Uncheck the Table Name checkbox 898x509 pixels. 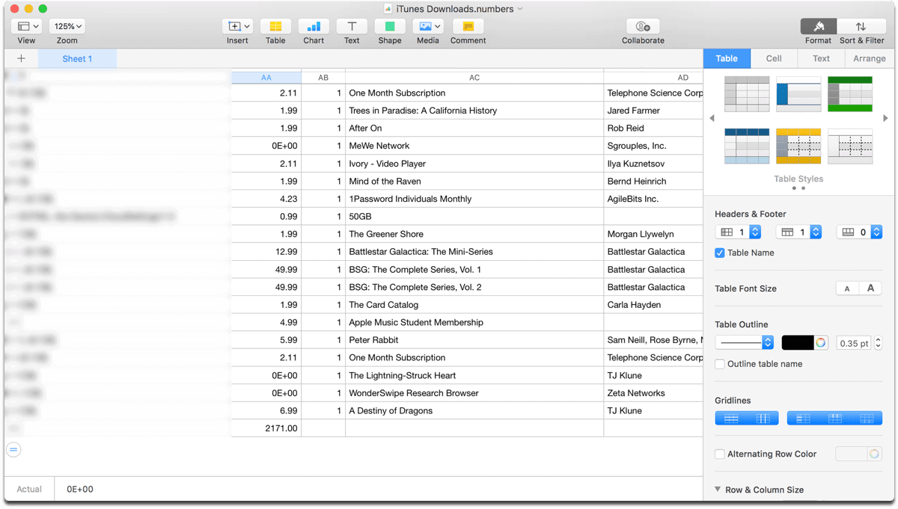[720, 253]
